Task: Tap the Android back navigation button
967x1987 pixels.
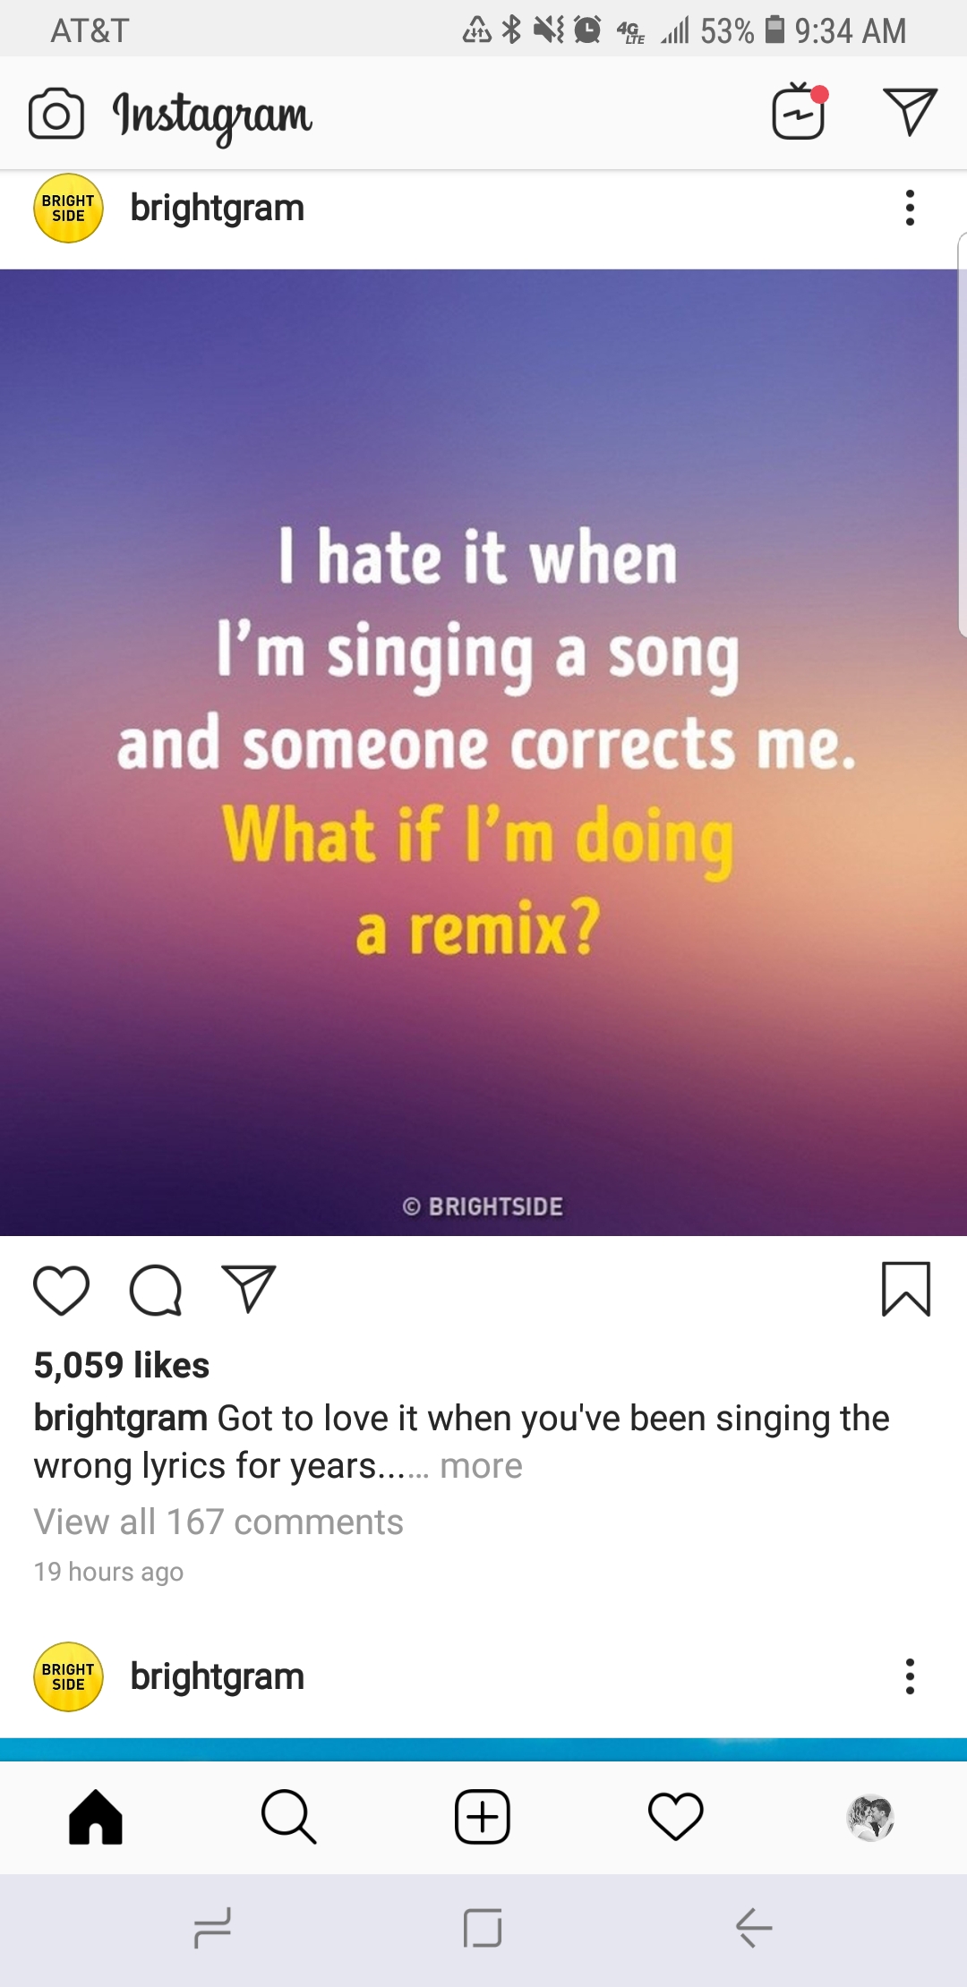Action: [754, 1928]
